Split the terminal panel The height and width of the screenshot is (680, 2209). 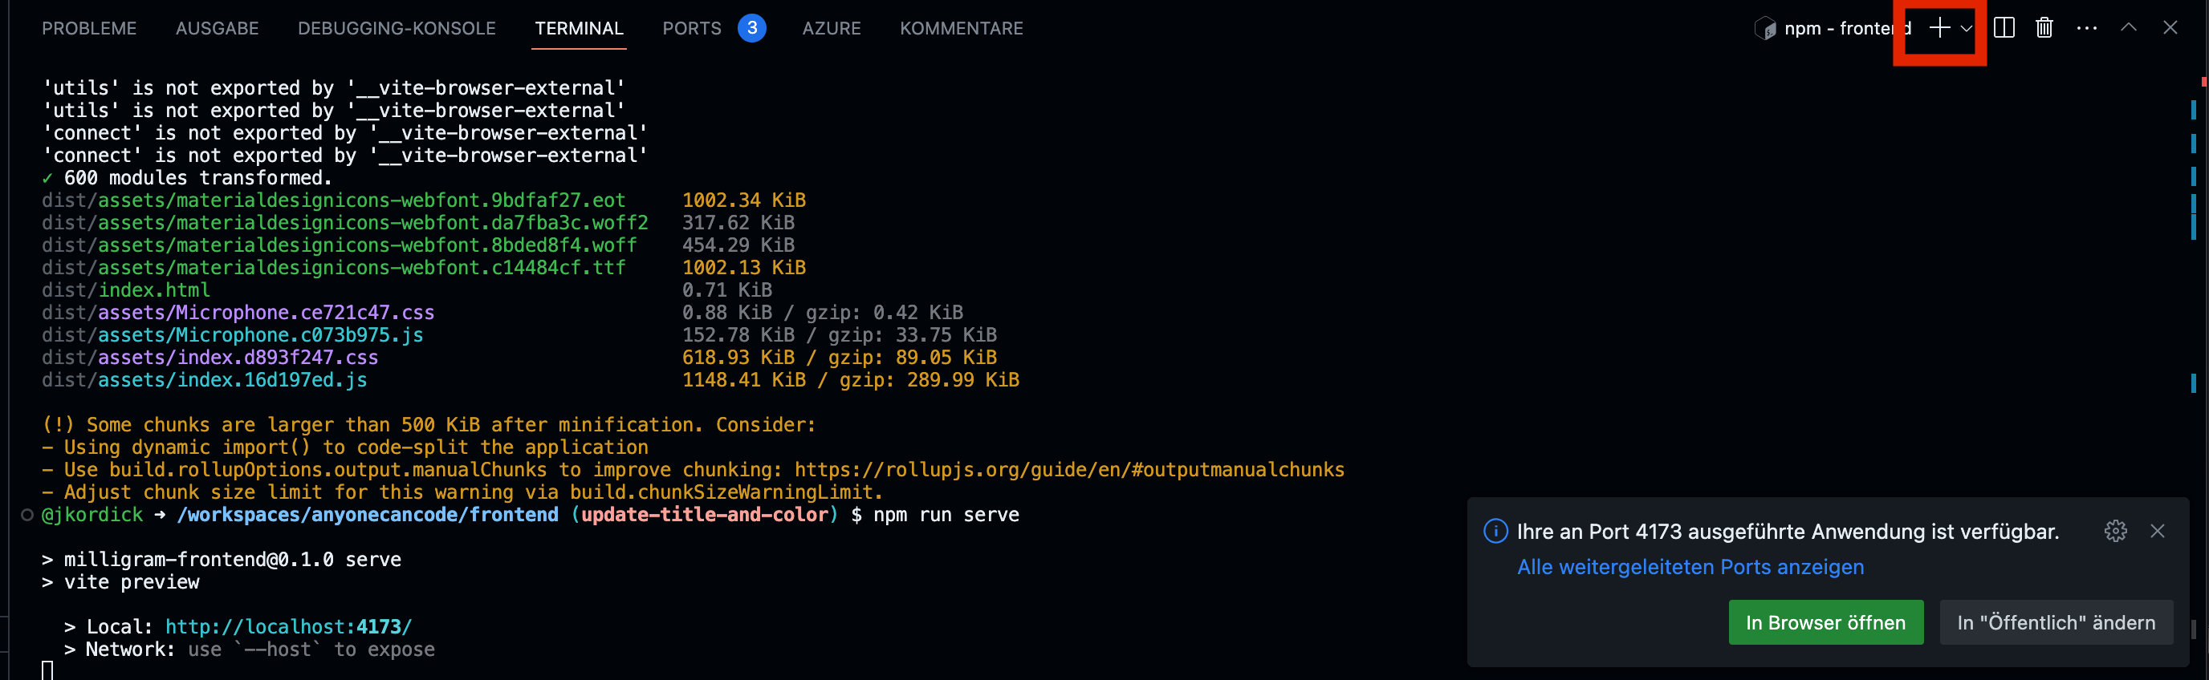click(x=2005, y=28)
